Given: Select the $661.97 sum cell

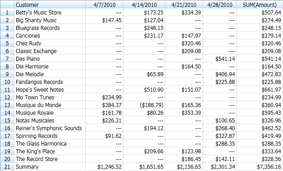Looking at the screenshot, I should pyautogui.click(x=259, y=89).
